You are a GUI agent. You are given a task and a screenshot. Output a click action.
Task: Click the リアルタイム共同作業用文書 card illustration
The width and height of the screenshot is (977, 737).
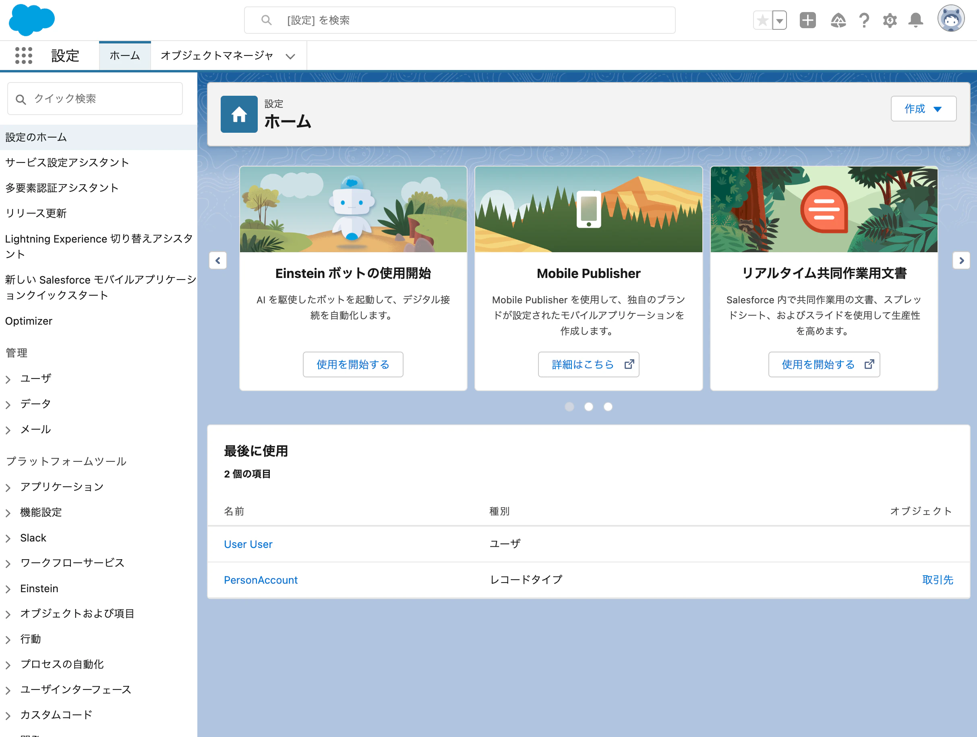(824, 209)
